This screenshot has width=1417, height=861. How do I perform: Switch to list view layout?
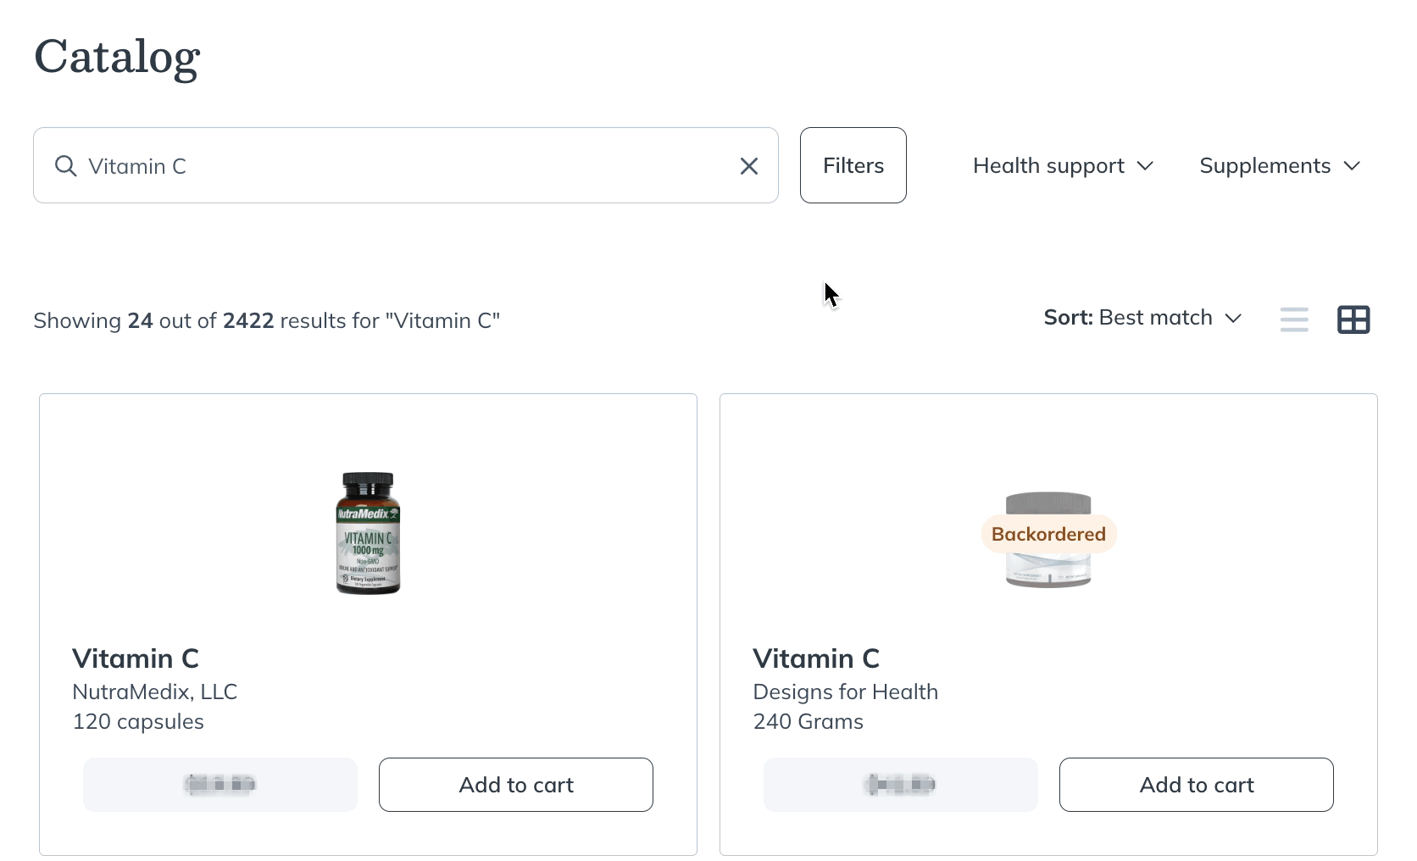(x=1294, y=319)
